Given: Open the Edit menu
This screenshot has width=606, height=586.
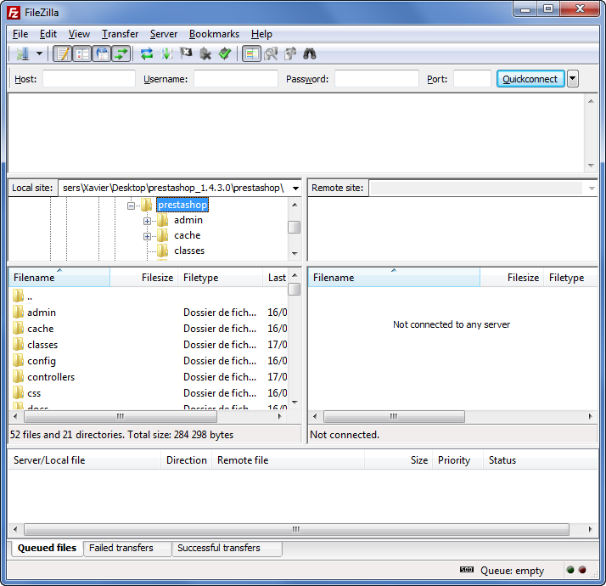Looking at the screenshot, I should [x=48, y=34].
